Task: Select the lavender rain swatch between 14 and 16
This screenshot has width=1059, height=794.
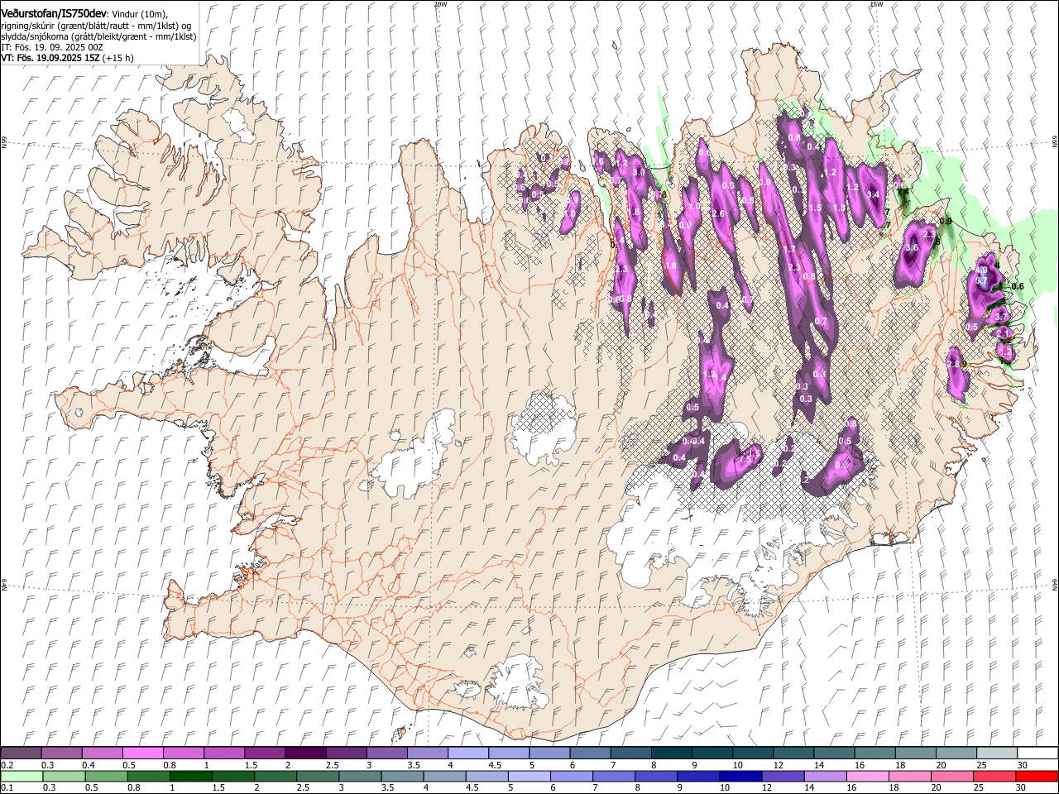Action: click(824, 776)
